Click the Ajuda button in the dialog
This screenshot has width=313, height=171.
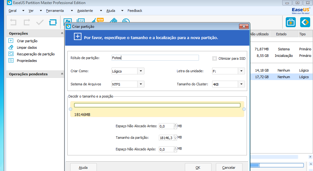click(83, 168)
